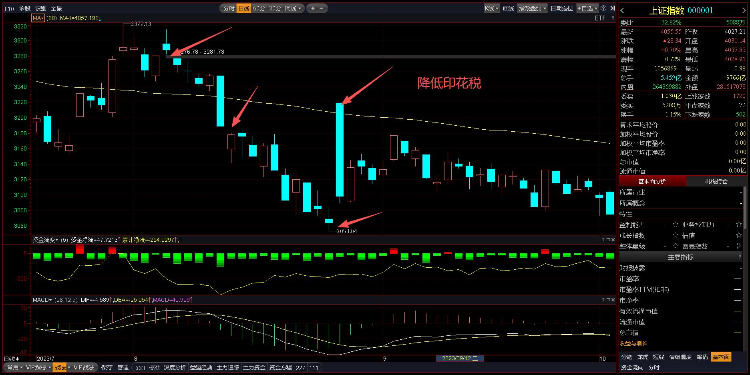Close the MACD indicator panel
750x375 pixels.
tap(613, 300)
